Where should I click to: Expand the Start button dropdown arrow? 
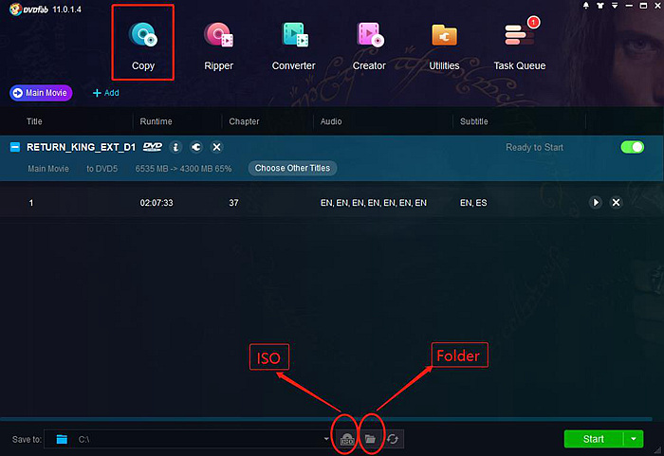(634, 439)
